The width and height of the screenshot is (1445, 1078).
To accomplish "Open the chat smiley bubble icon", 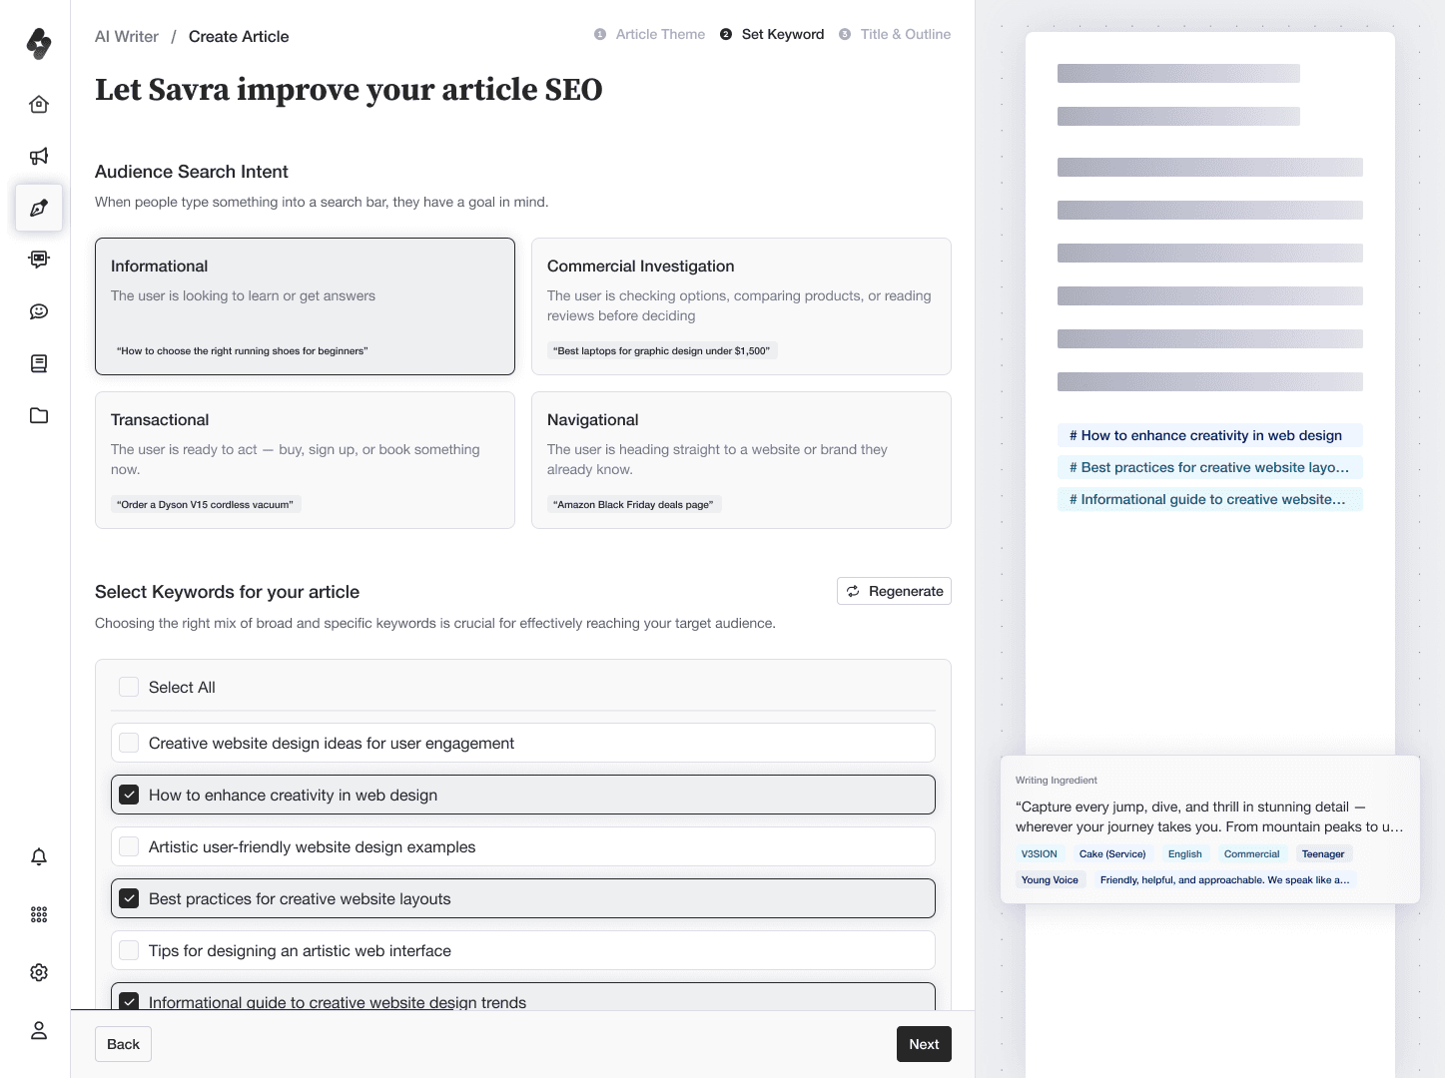I will point(39,311).
